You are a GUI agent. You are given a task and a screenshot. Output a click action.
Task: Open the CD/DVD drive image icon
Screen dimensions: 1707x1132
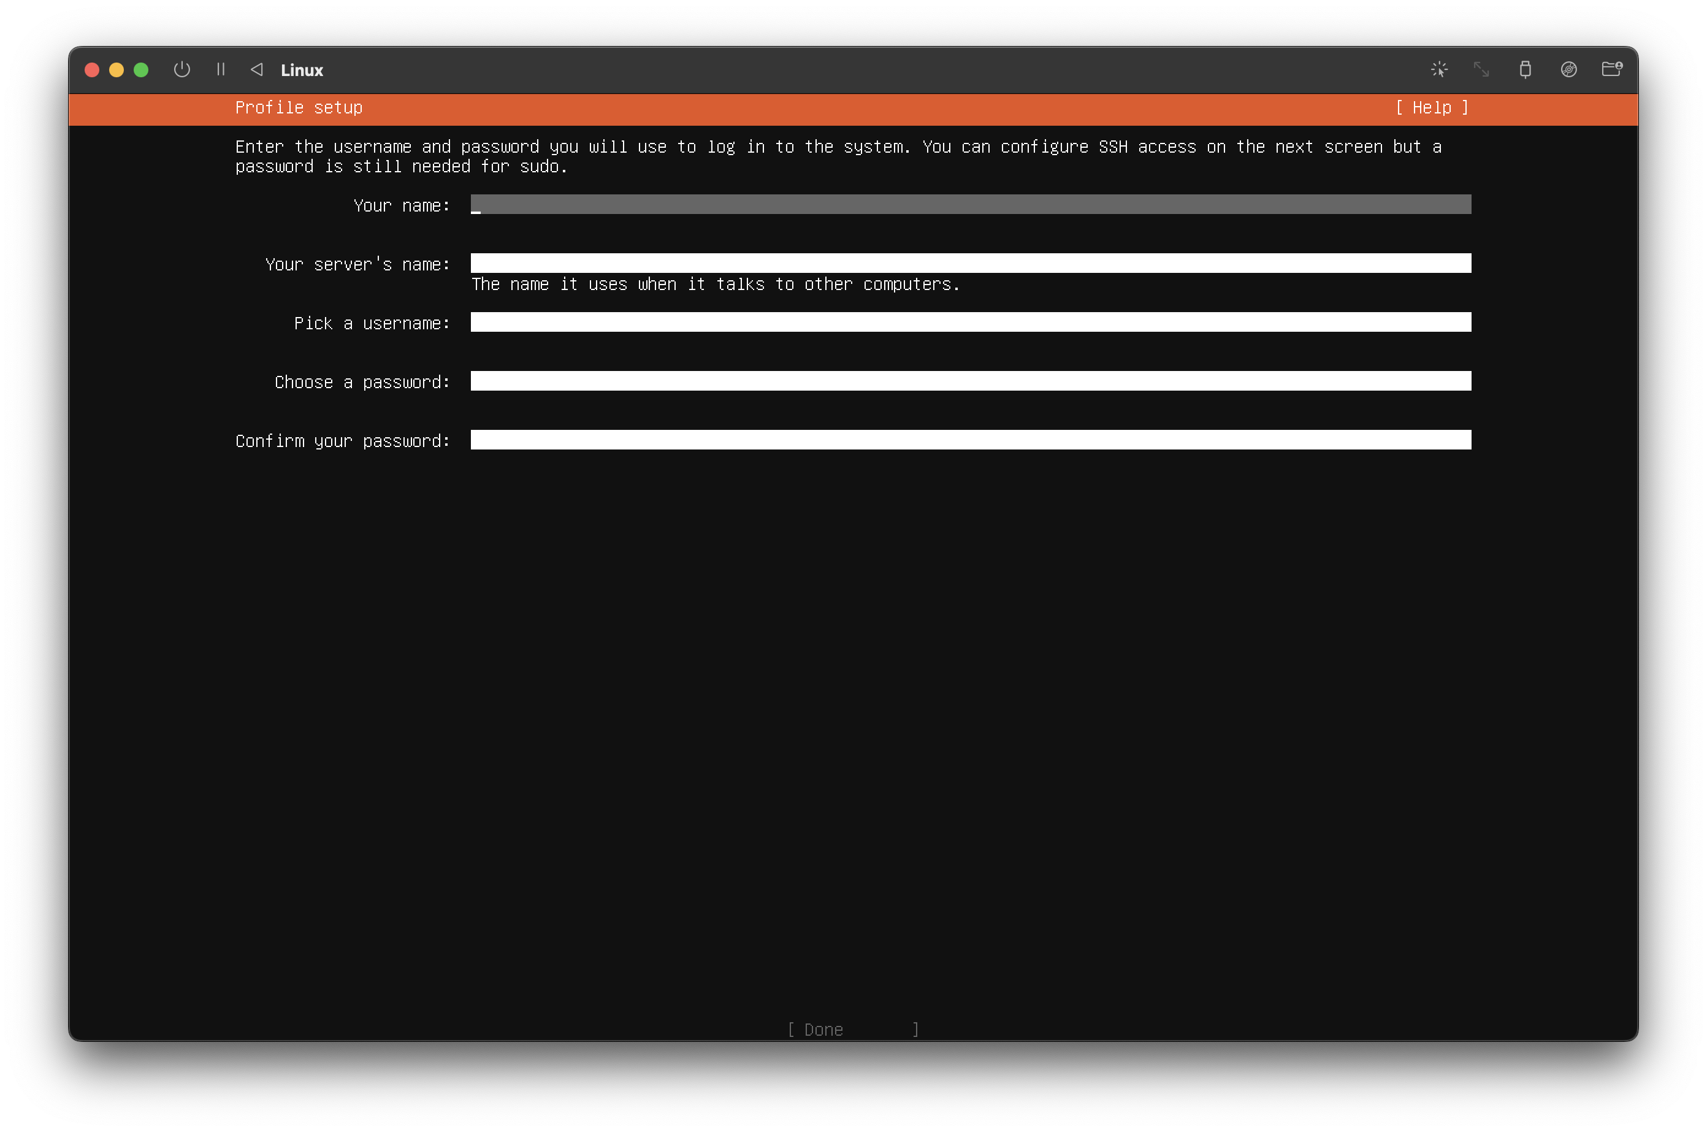click(1568, 69)
